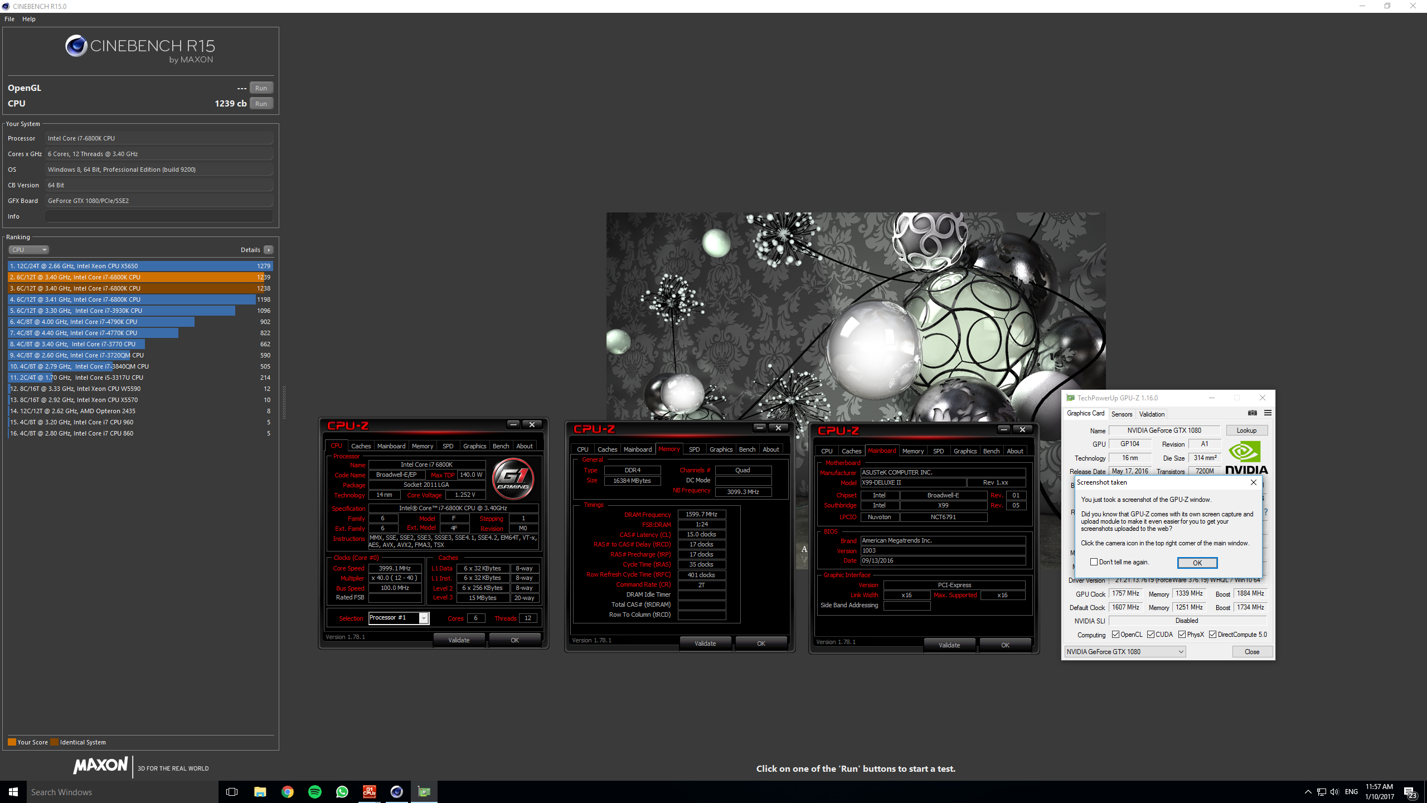Switch to Cinebench via taskbar icon
This screenshot has height=803, width=1427.
[x=396, y=792]
